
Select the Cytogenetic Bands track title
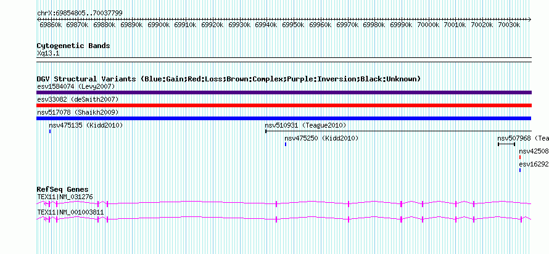(73, 46)
